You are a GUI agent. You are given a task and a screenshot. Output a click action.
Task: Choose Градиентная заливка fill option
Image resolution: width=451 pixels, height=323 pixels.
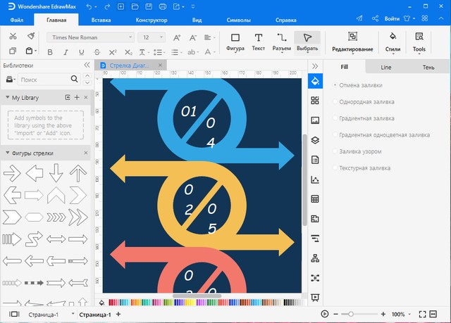tap(366, 118)
